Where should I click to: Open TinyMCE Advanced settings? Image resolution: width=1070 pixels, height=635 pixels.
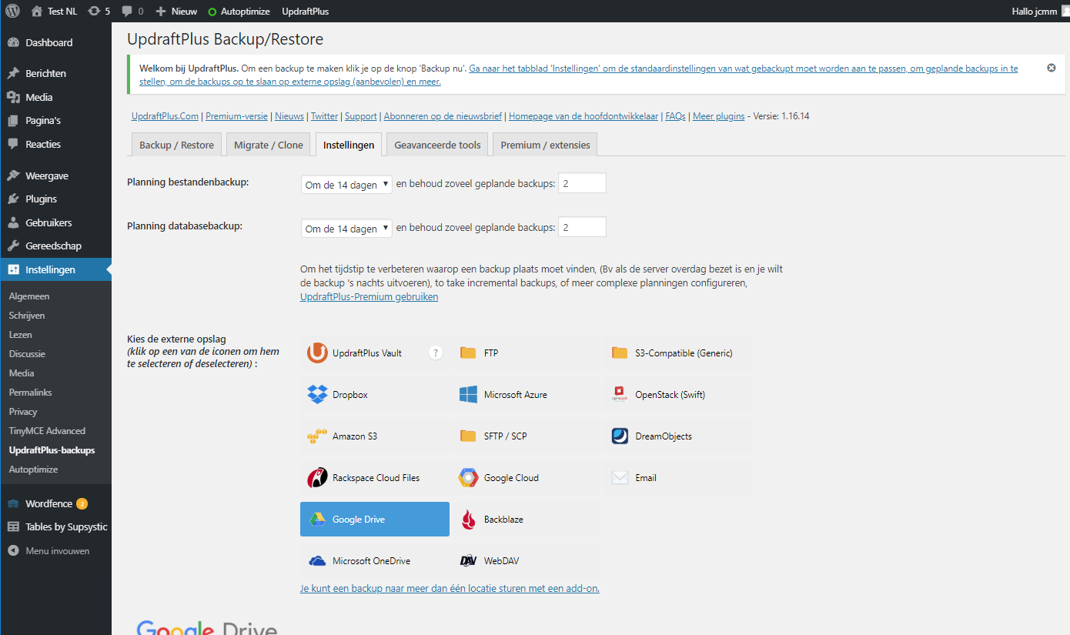(47, 431)
